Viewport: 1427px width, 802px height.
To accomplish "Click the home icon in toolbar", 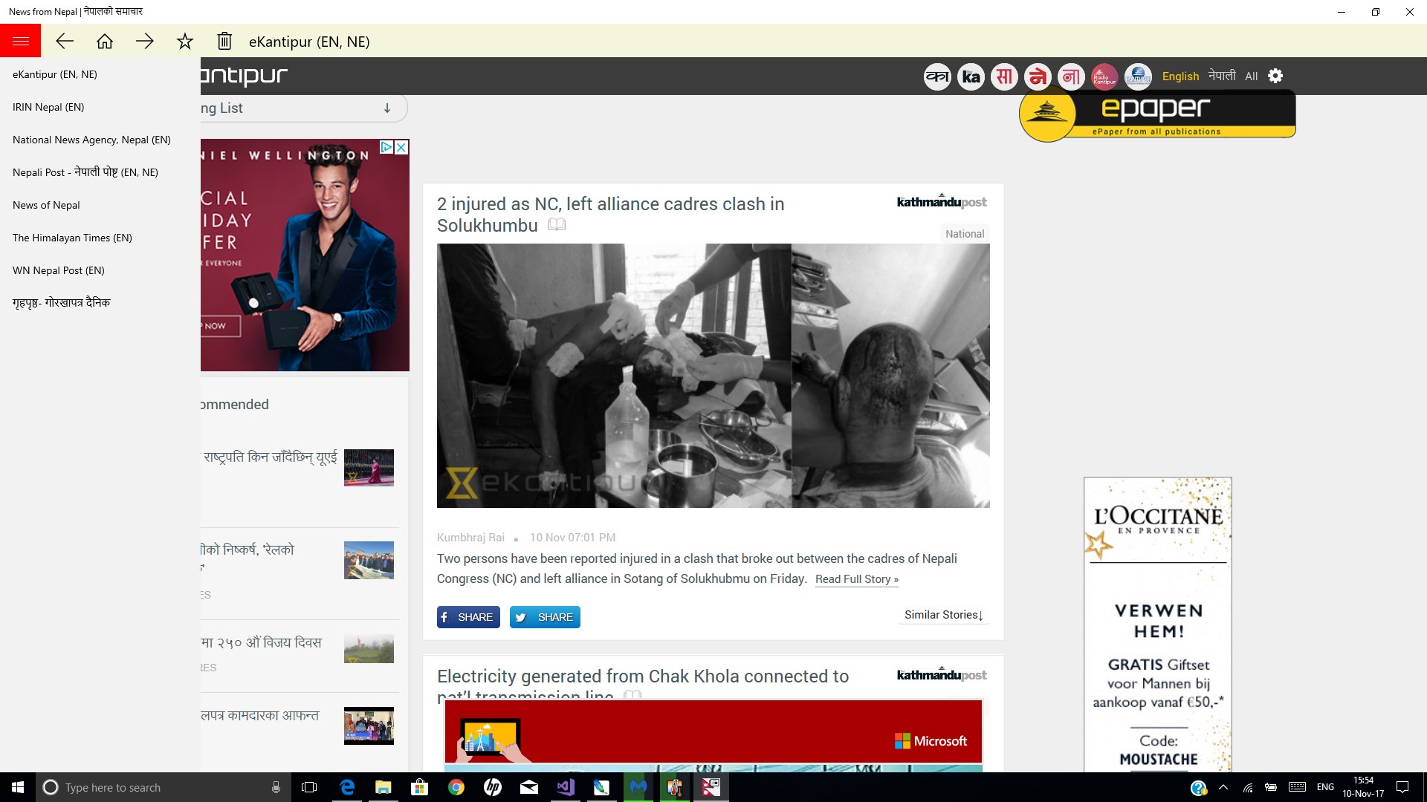I will (105, 42).
